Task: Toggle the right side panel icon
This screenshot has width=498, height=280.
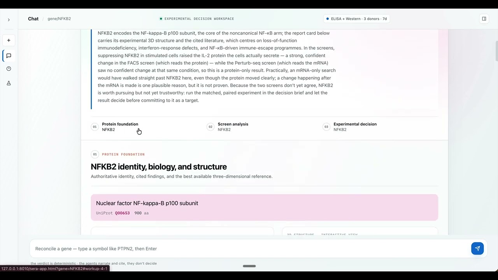Action: tap(484, 19)
